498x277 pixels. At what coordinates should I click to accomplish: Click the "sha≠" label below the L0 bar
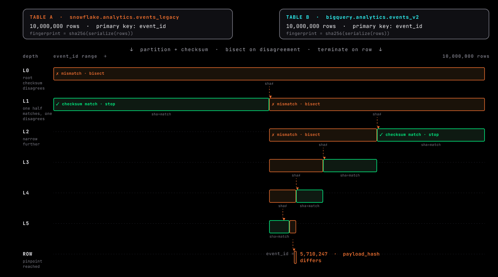click(269, 84)
